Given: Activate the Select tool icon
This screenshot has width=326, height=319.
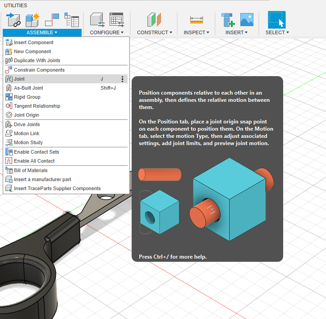Looking at the screenshot, I should pyautogui.click(x=276, y=19).
